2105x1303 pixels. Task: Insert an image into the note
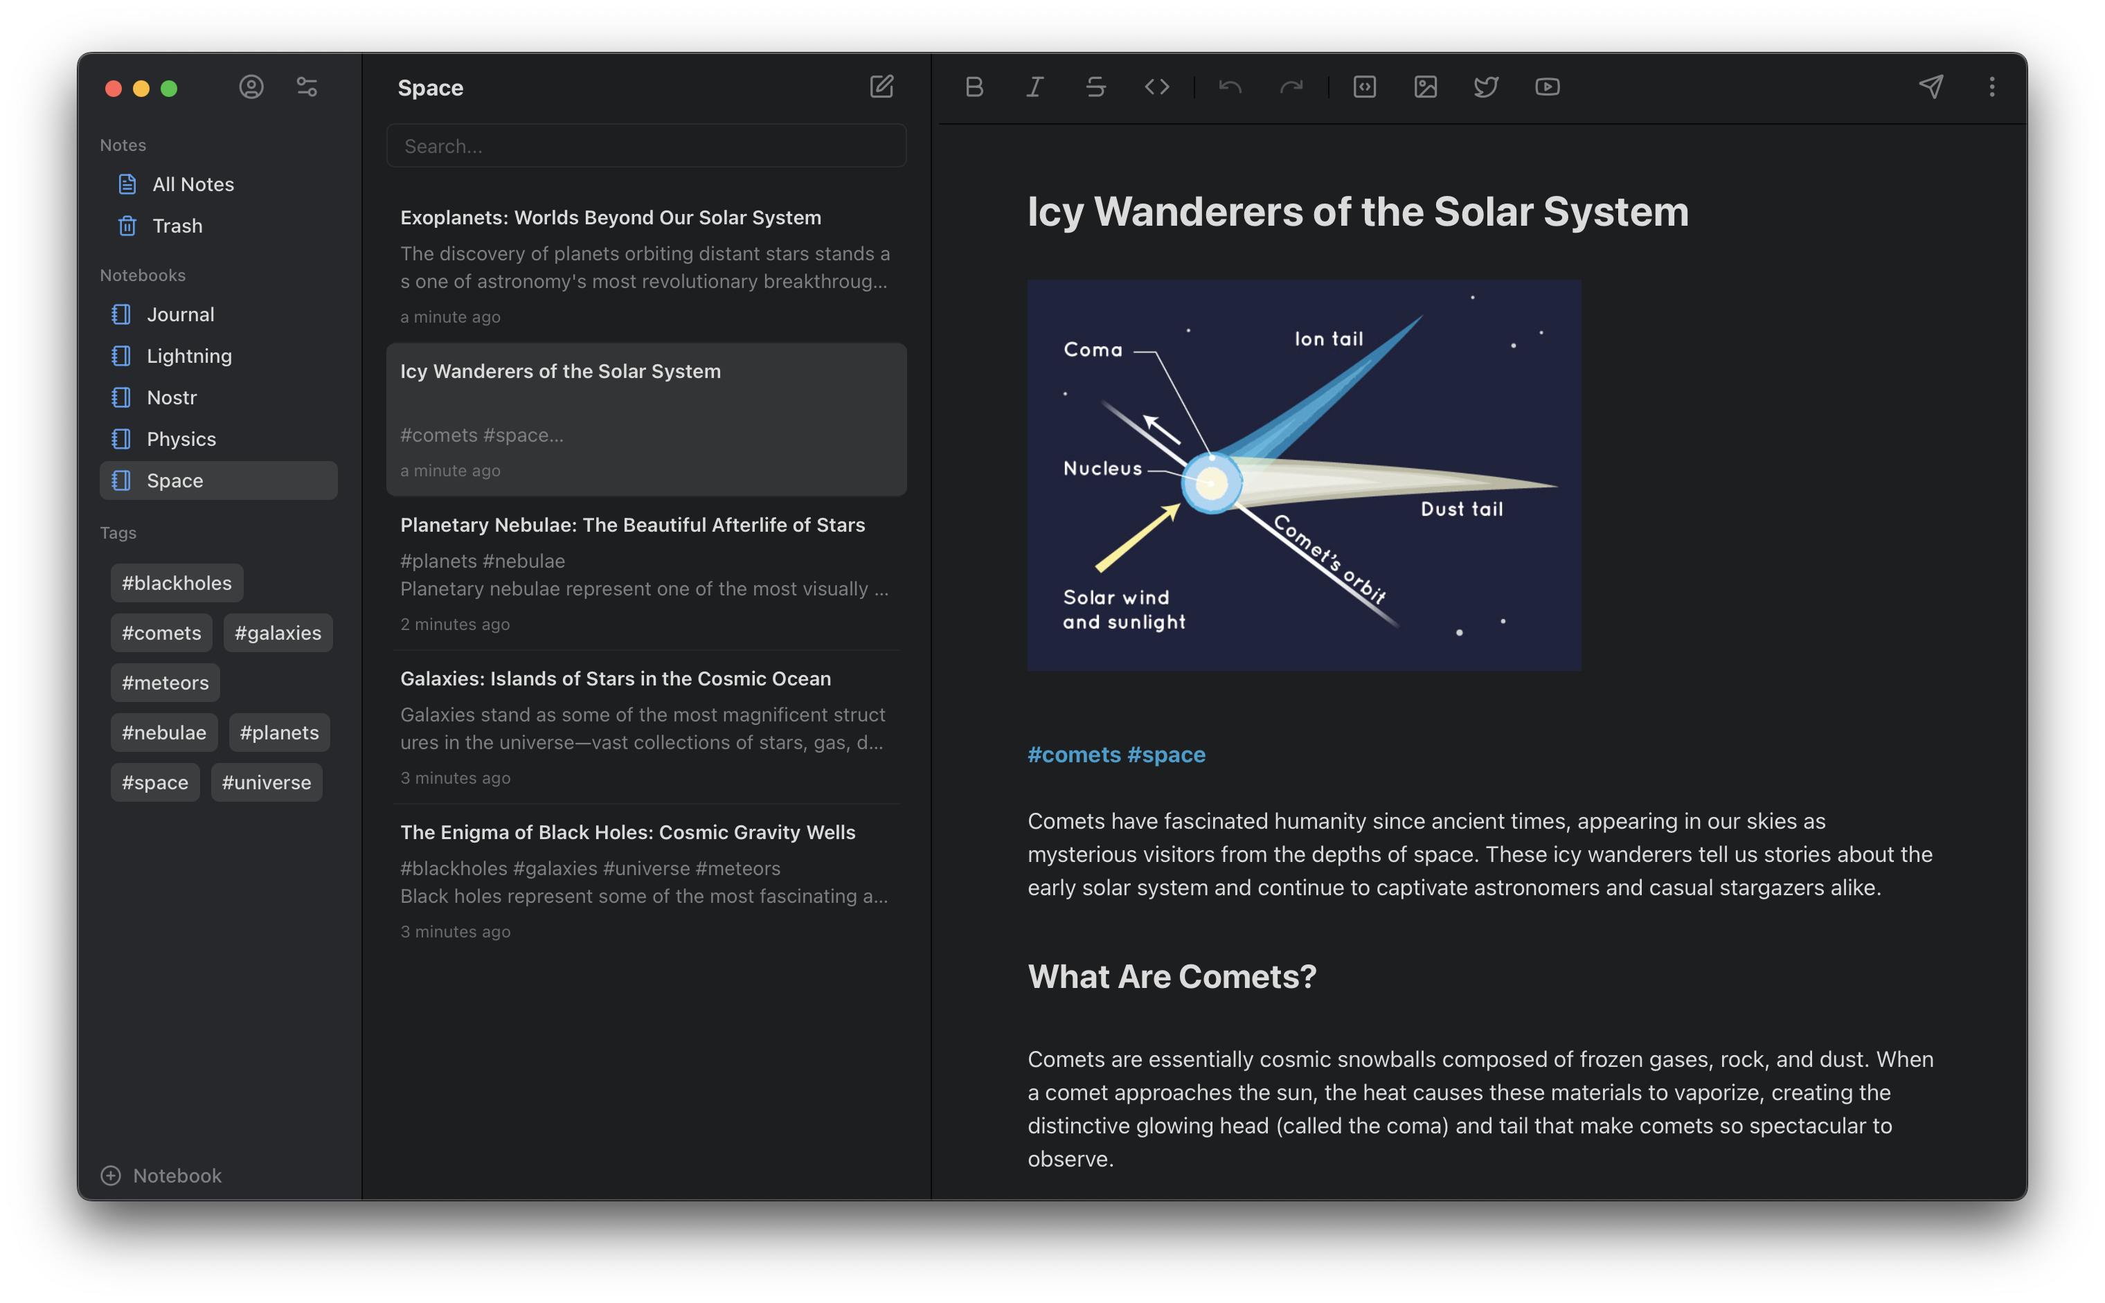[1425, 86]
